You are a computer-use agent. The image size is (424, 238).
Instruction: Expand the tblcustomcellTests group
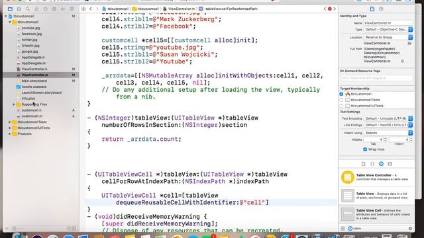[x=10, y=122]
